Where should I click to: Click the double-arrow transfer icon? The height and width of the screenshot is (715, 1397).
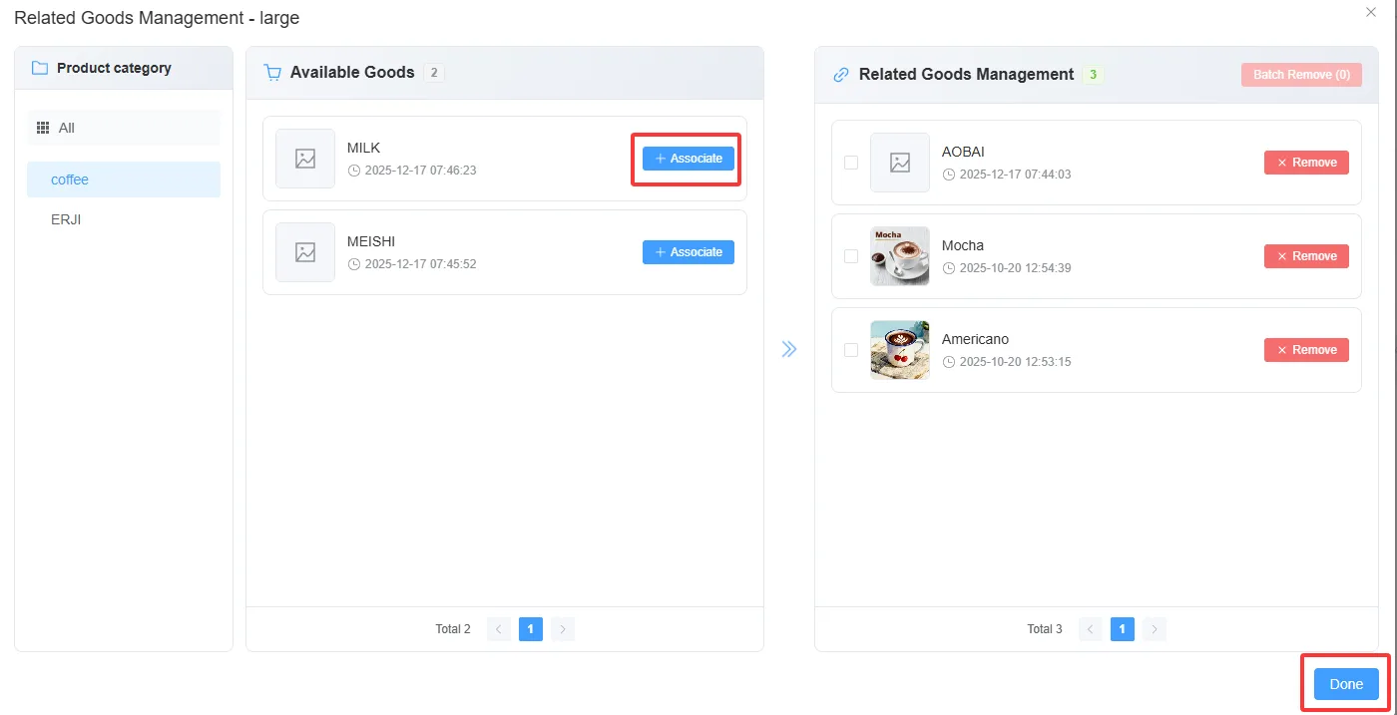[789, 349]
